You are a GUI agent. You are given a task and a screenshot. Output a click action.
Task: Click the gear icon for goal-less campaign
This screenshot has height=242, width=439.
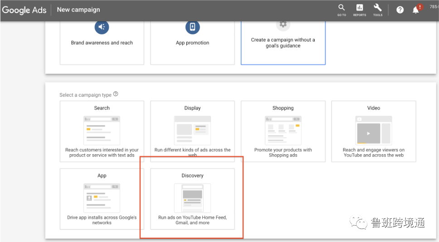283,24
